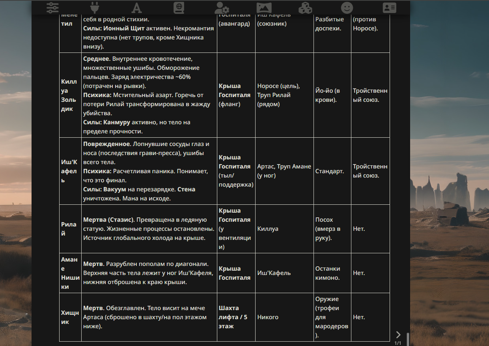The width and height of the screenshot is (489, 346).
Task: Click the Амане Нишики name cell
Action: coord(70,273)
